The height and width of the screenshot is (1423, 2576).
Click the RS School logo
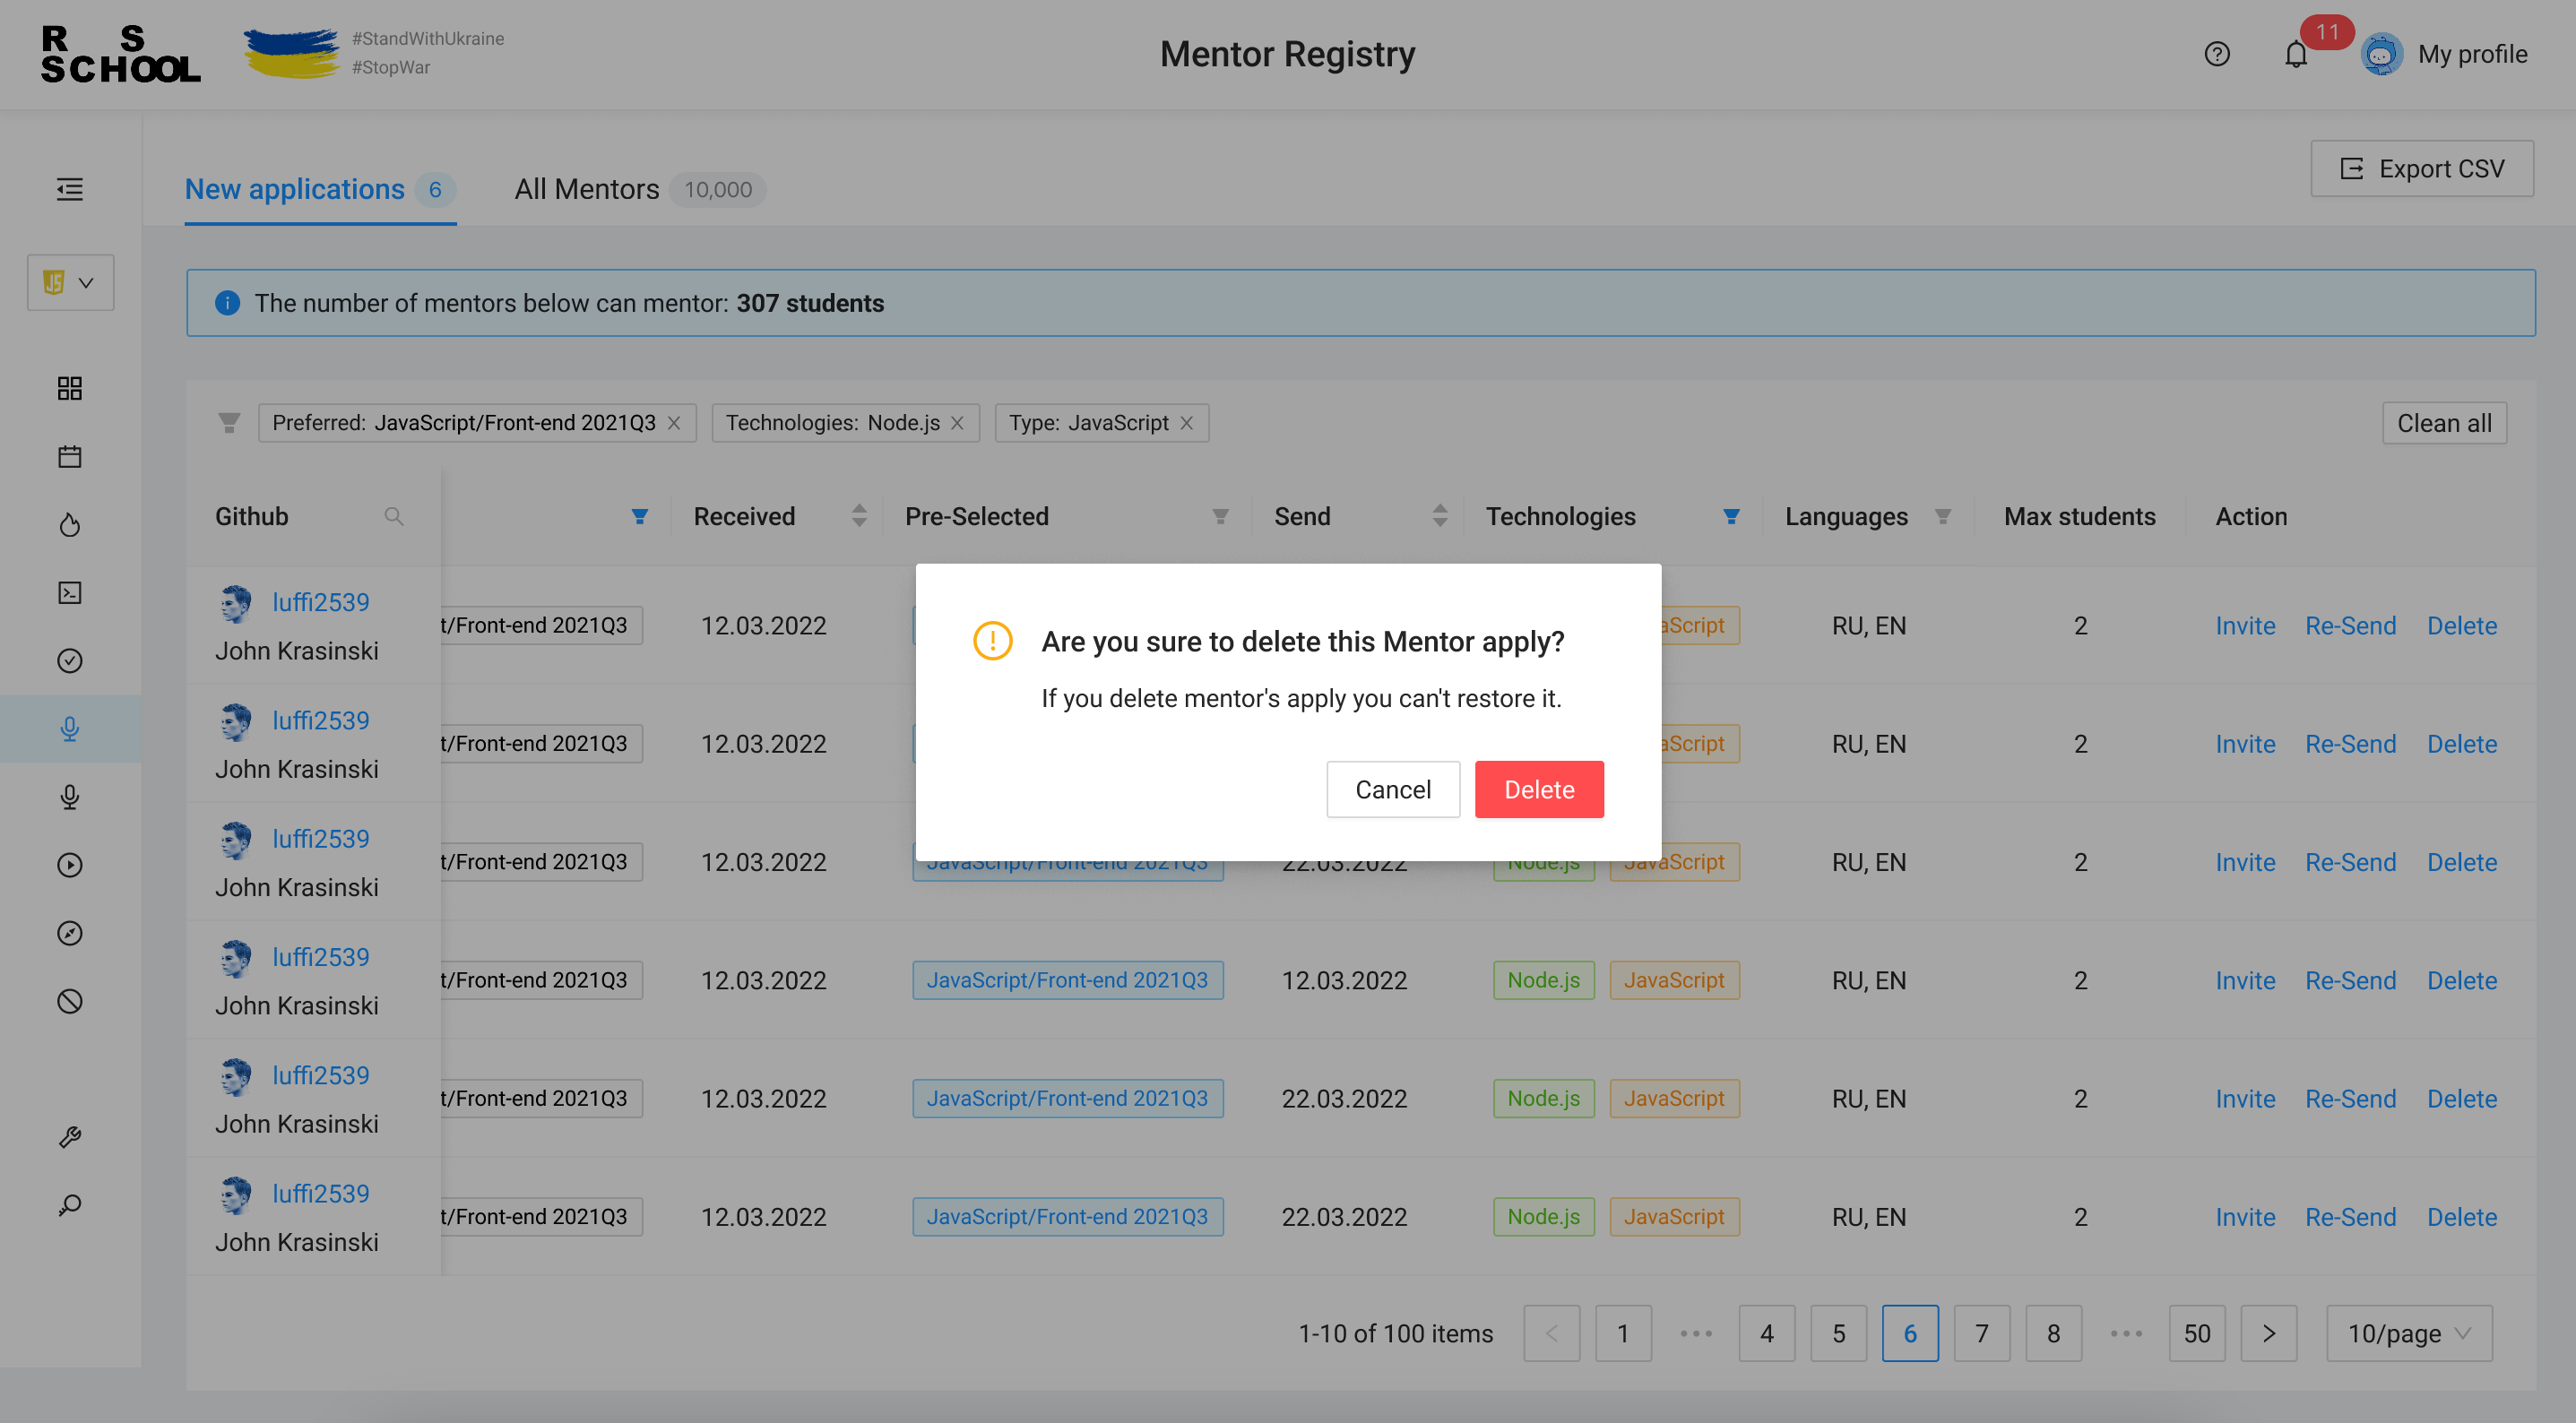coord(120,54)
